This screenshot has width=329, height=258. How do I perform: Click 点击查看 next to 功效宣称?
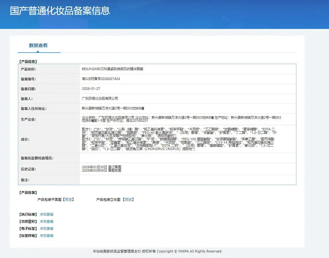click(x=47, y=221)
